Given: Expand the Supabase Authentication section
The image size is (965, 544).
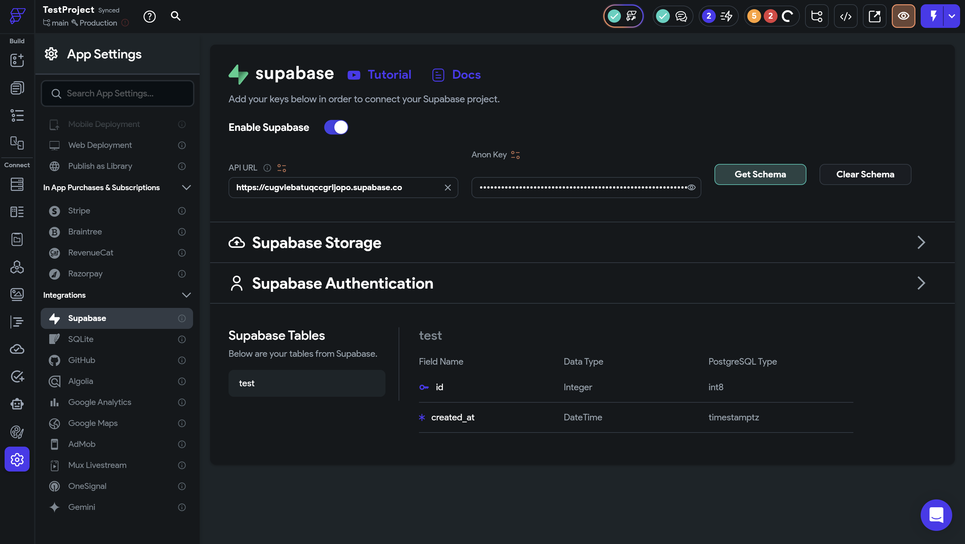Looking at the screenshot, I should click(x=921, y=283).
